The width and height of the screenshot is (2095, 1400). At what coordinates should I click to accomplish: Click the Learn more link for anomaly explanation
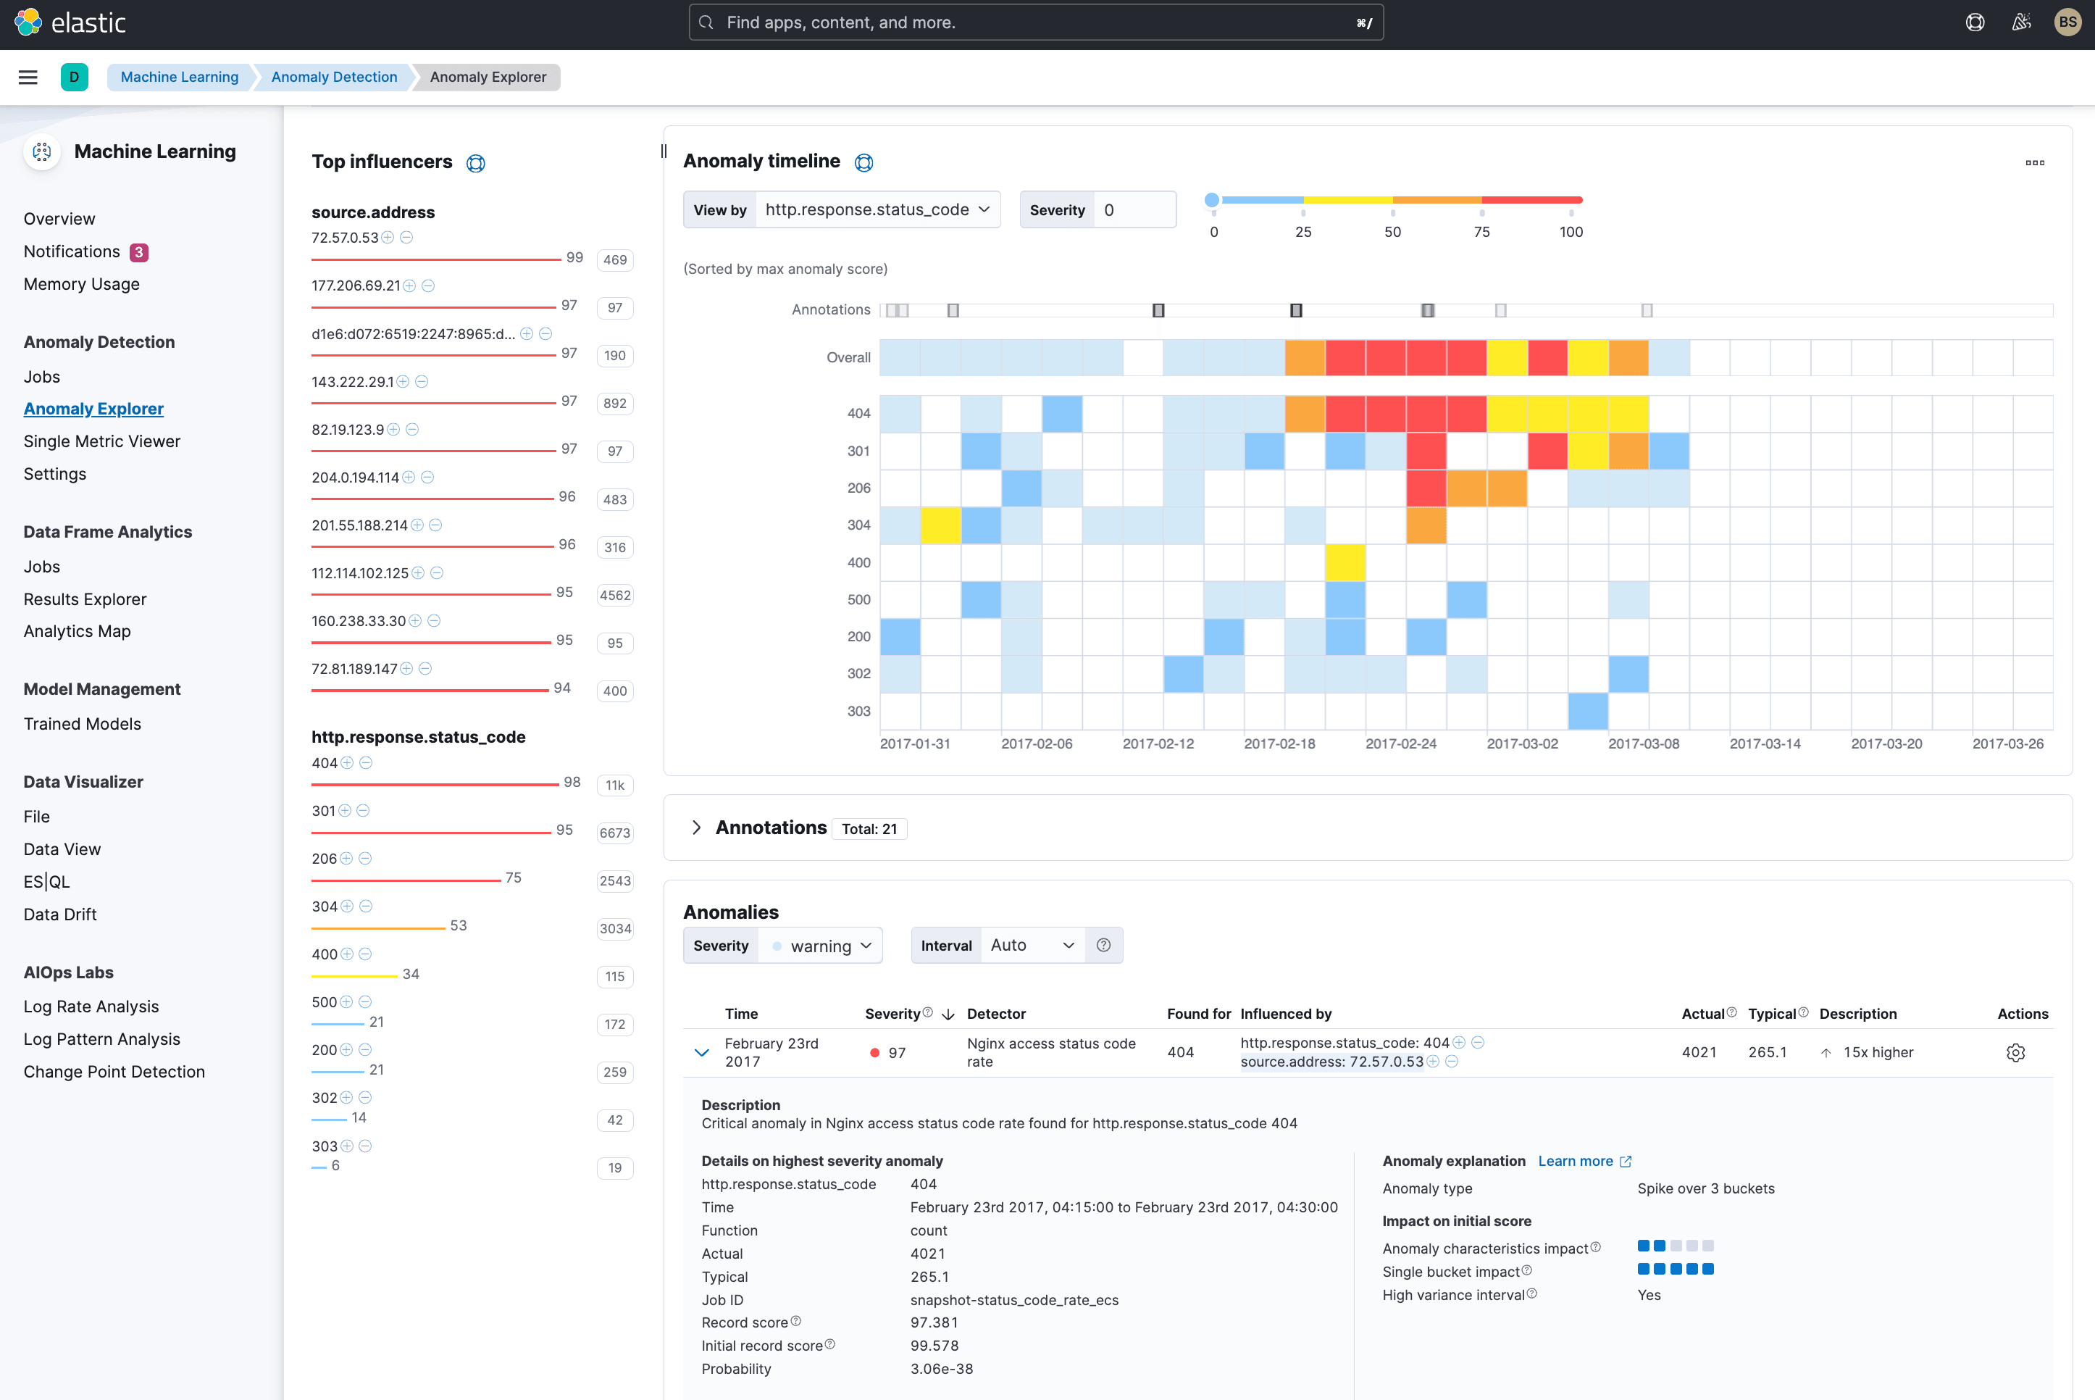click(1583, 1159)
